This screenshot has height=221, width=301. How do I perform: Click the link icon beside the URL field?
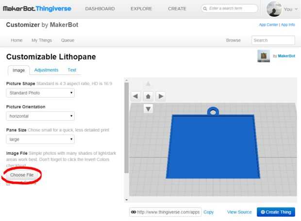[133, 212]
